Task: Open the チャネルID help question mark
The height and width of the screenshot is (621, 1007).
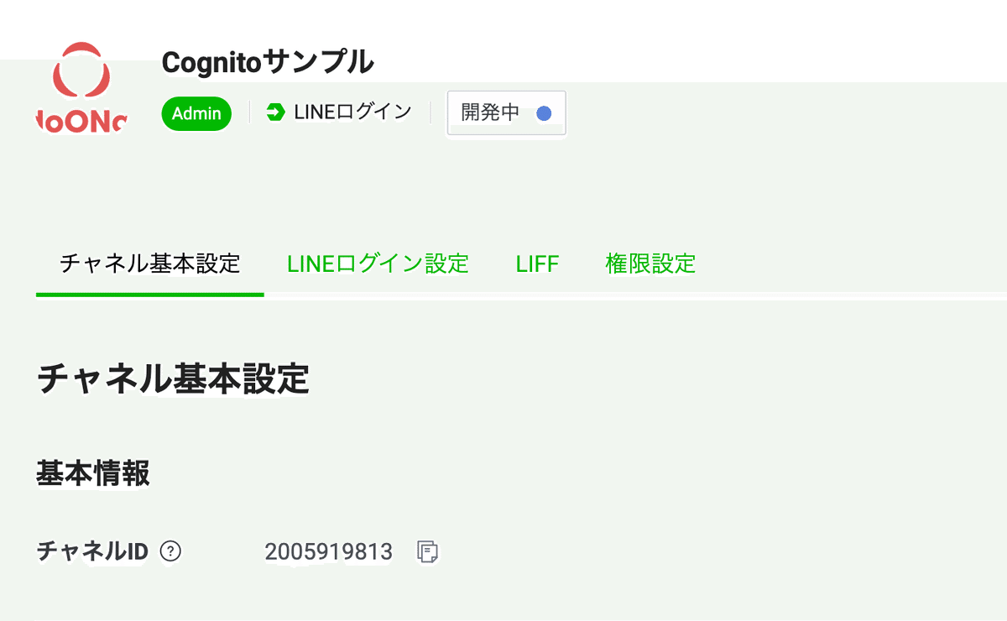Action: pyautogui.click(x=170, y=551)
